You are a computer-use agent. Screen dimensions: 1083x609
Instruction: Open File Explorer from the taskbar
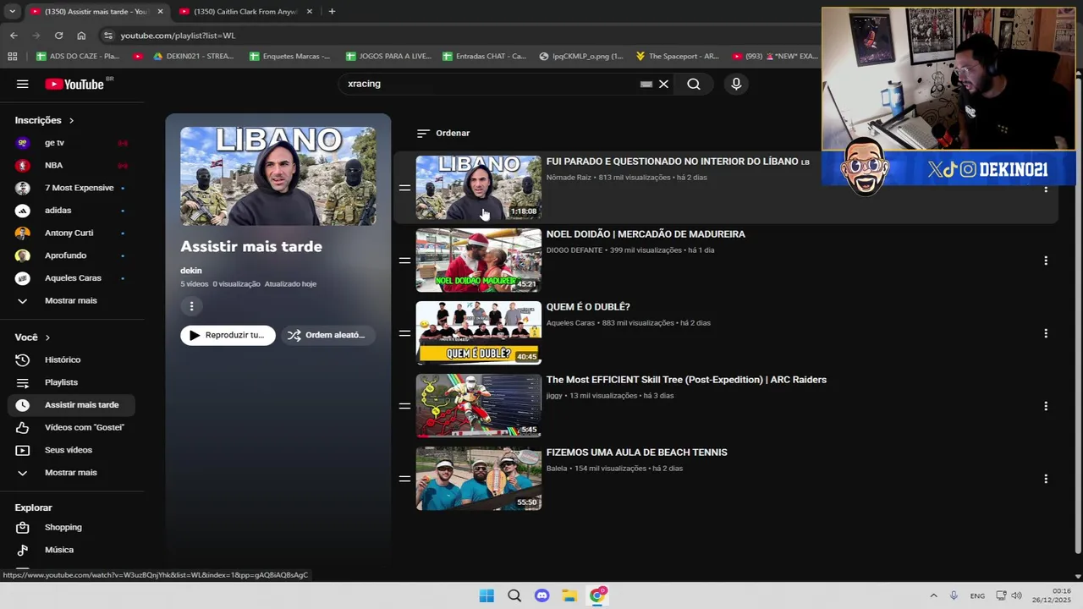[569, 595]
